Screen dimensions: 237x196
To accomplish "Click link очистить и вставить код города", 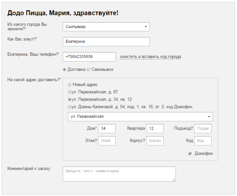I will click(x=150, y=57).
